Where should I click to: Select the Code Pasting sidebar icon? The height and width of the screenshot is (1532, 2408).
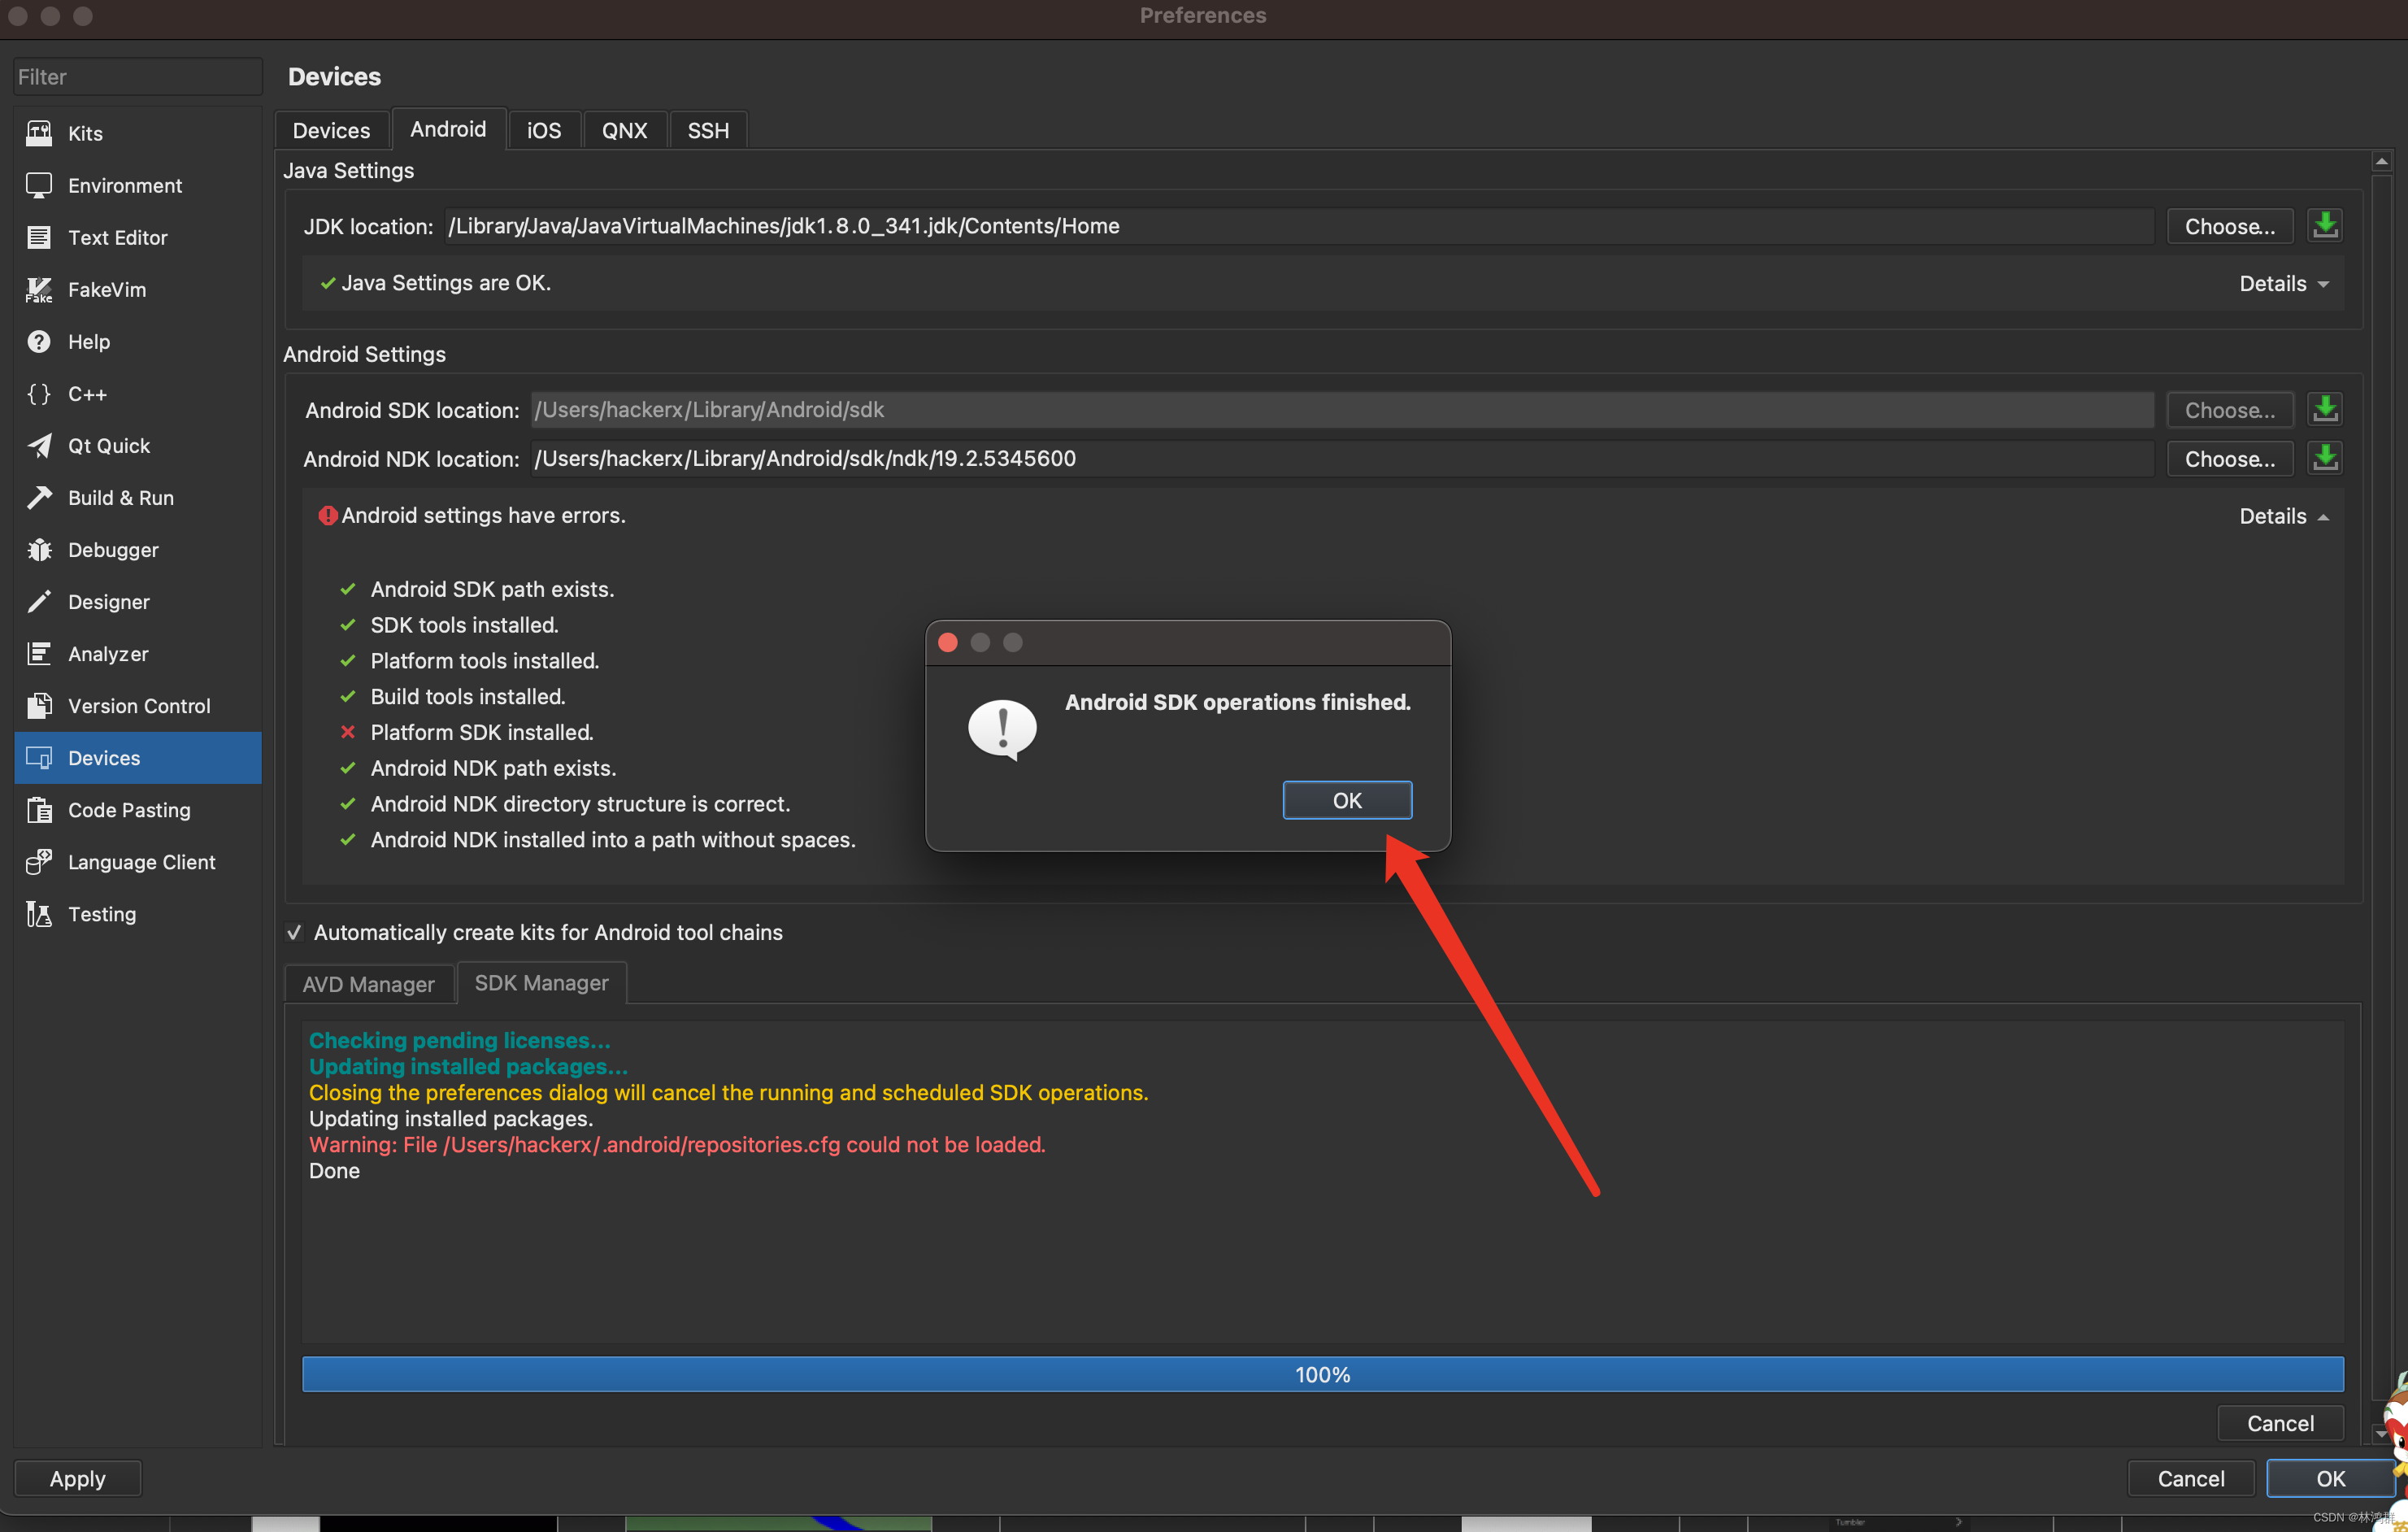point(39,809)
